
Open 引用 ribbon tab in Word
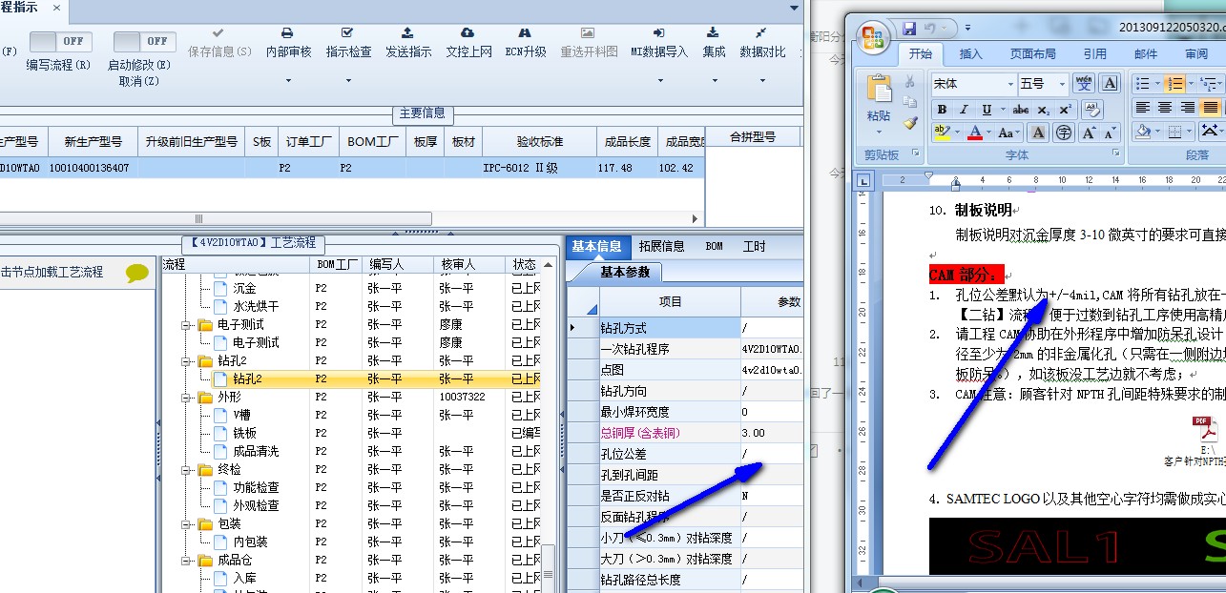(x=1095, y=54)
